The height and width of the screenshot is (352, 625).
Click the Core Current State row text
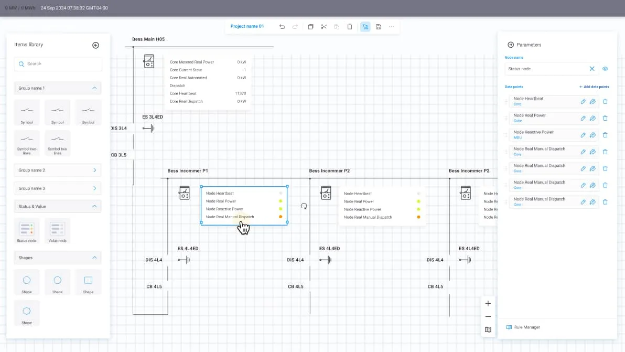186,70
